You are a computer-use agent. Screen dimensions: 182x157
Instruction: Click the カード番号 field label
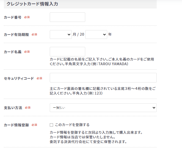[x=13, y=17]
